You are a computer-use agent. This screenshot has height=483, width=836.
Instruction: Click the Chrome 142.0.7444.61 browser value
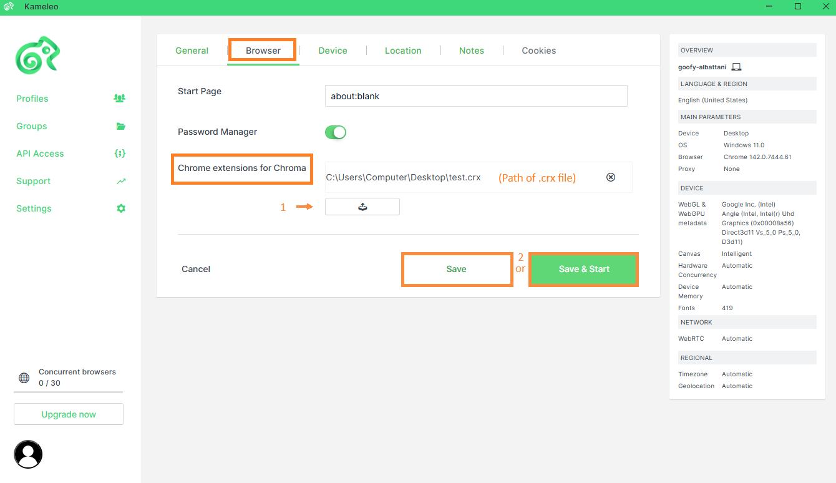tap(757, 157)
